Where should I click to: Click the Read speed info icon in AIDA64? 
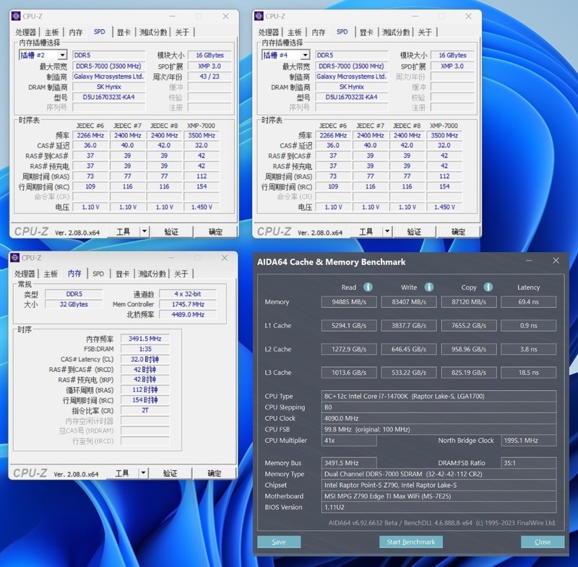[368, 287]
